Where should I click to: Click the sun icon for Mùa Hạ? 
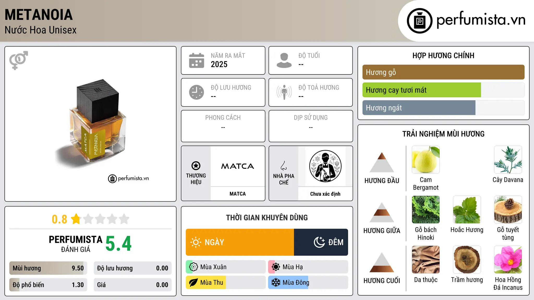click(276, 267)
